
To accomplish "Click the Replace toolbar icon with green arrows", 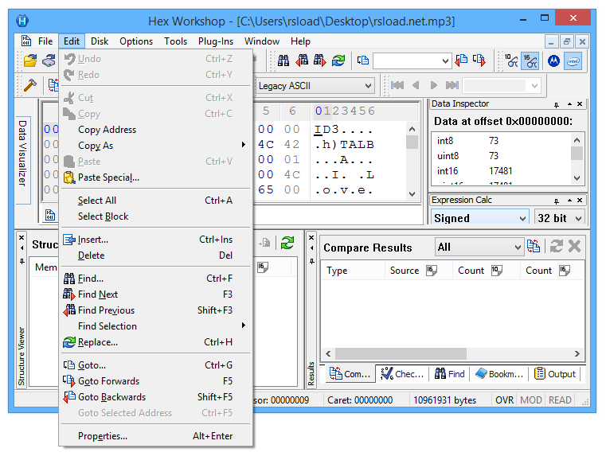I will click(338, 60).
